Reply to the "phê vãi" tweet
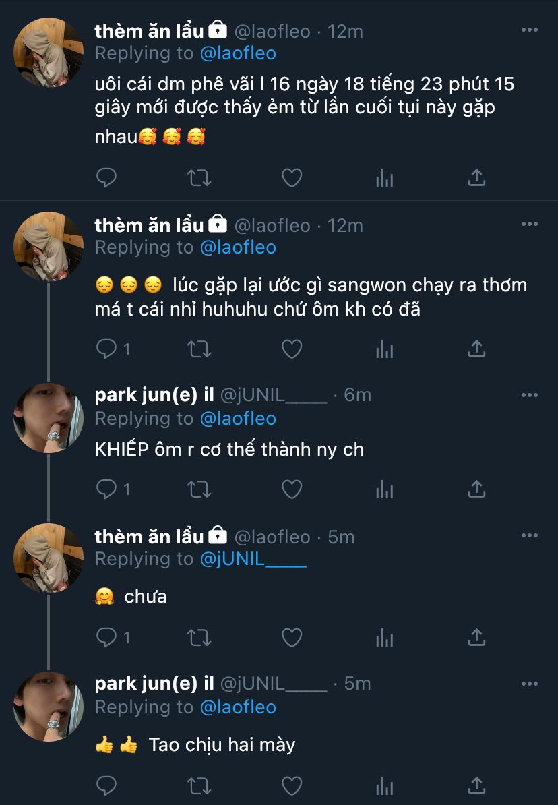558x805 pixels. [x=106, y=178]
